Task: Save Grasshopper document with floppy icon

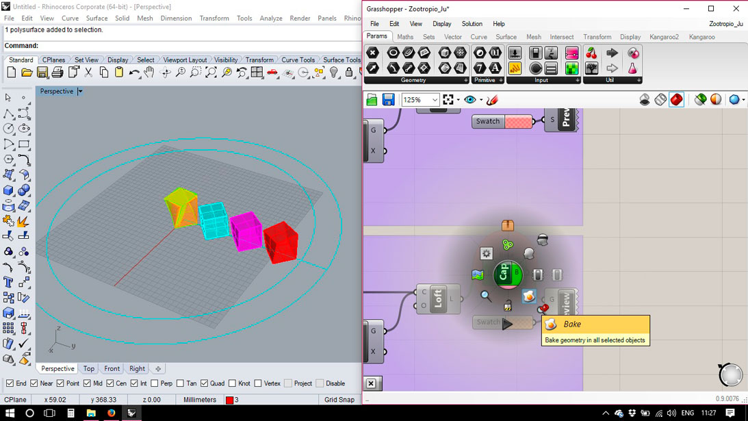Action: (x=388, y=100)
